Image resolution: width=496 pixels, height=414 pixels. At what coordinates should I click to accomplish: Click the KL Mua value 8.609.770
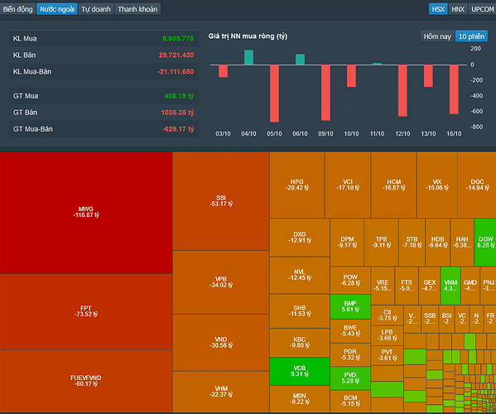tap(178, 39)
